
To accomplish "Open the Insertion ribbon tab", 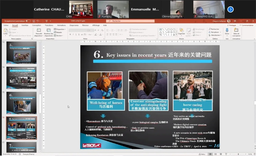I will click(25, 25).
